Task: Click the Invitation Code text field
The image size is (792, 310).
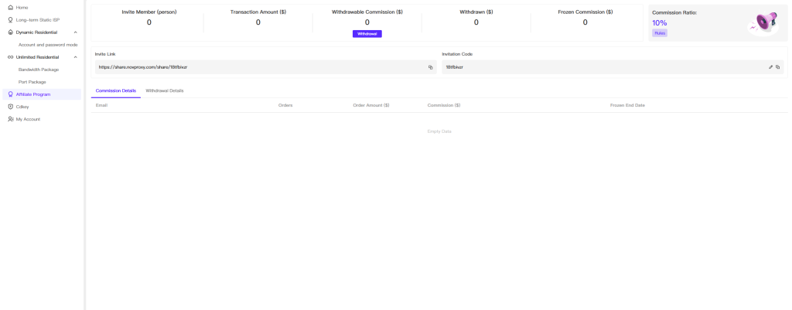Action: (x=603, y=67)
